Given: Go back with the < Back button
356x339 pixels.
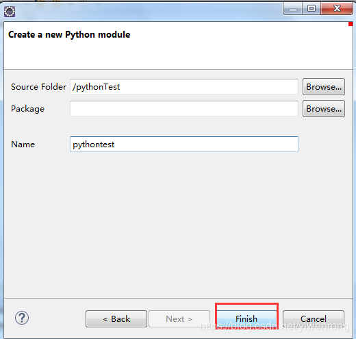Looking at the screenshot, I should tap(116, 318).
